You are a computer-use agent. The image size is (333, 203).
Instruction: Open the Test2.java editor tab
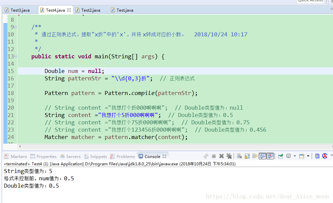pos(91,10)
